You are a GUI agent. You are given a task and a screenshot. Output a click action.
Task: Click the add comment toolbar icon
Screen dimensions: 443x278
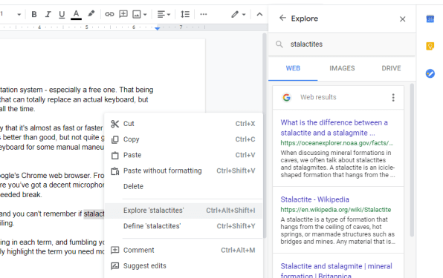pos(123,14)
